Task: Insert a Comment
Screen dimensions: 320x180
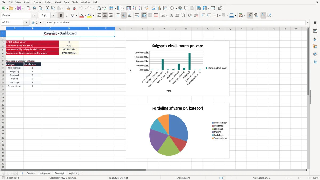Action: pos(186,8)
